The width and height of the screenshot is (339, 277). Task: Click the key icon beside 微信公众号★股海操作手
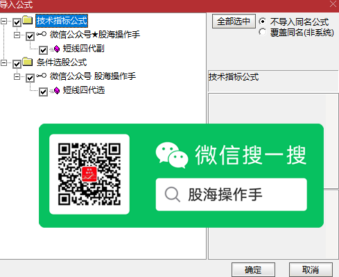(42, 34)
